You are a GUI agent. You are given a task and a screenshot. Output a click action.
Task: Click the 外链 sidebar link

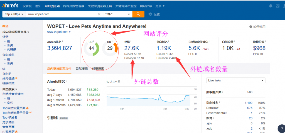click(x=5, y=37)
